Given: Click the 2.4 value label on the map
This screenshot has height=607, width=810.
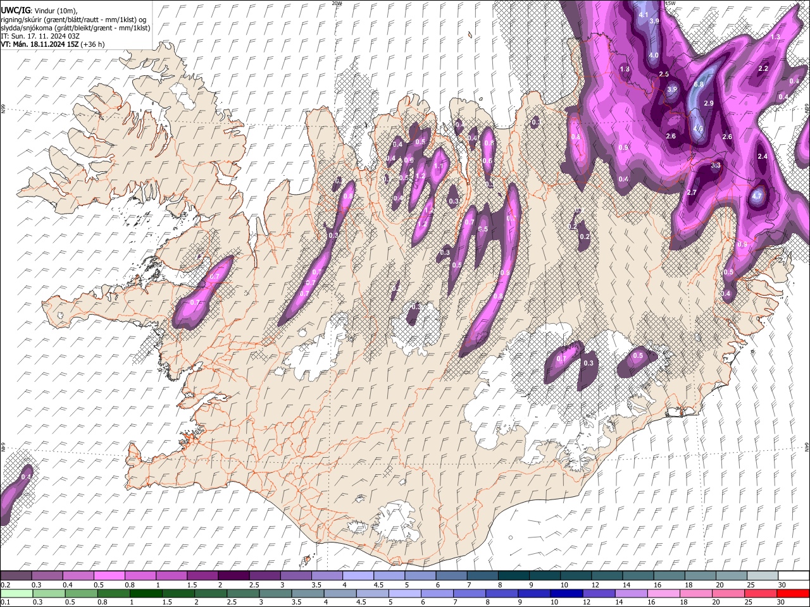Looking at the screenshot, I should tap(763, 156).
